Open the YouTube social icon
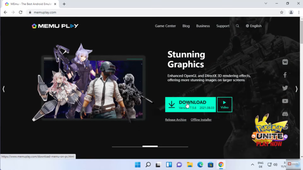 pyautogui.click(x=285, y=101)
